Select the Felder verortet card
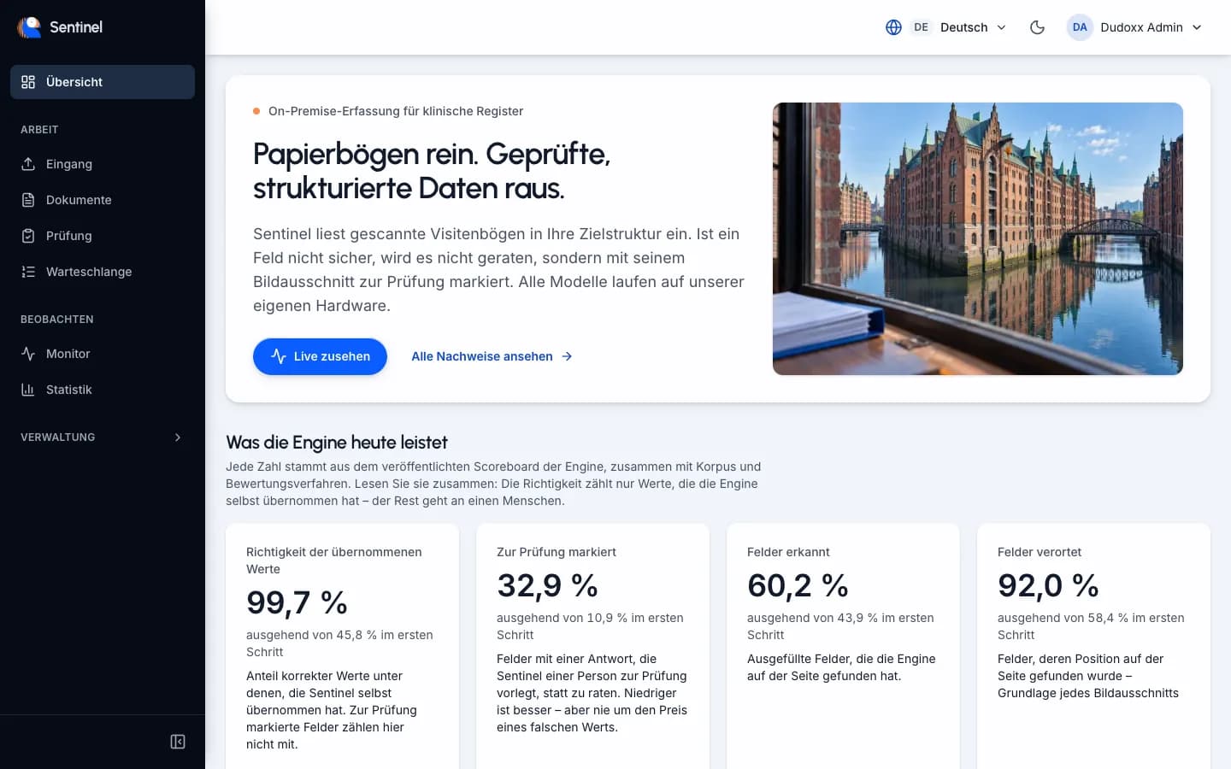The width and height of the screenshot is (1231, 769). [x=1093, y=646]
